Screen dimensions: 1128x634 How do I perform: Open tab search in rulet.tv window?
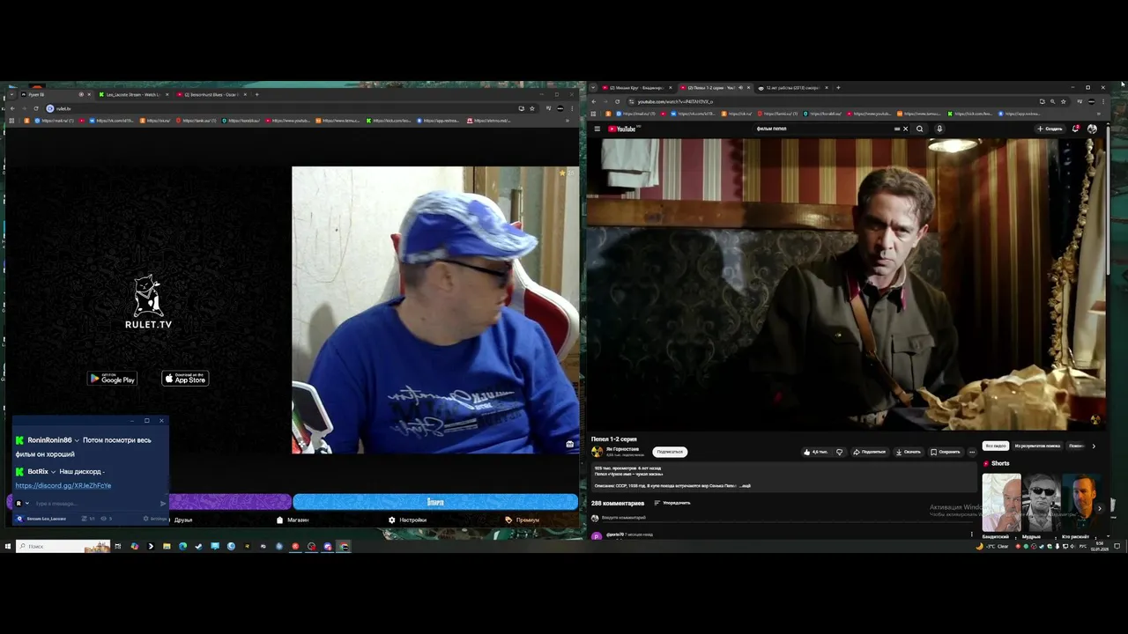(x=11, y=94)
